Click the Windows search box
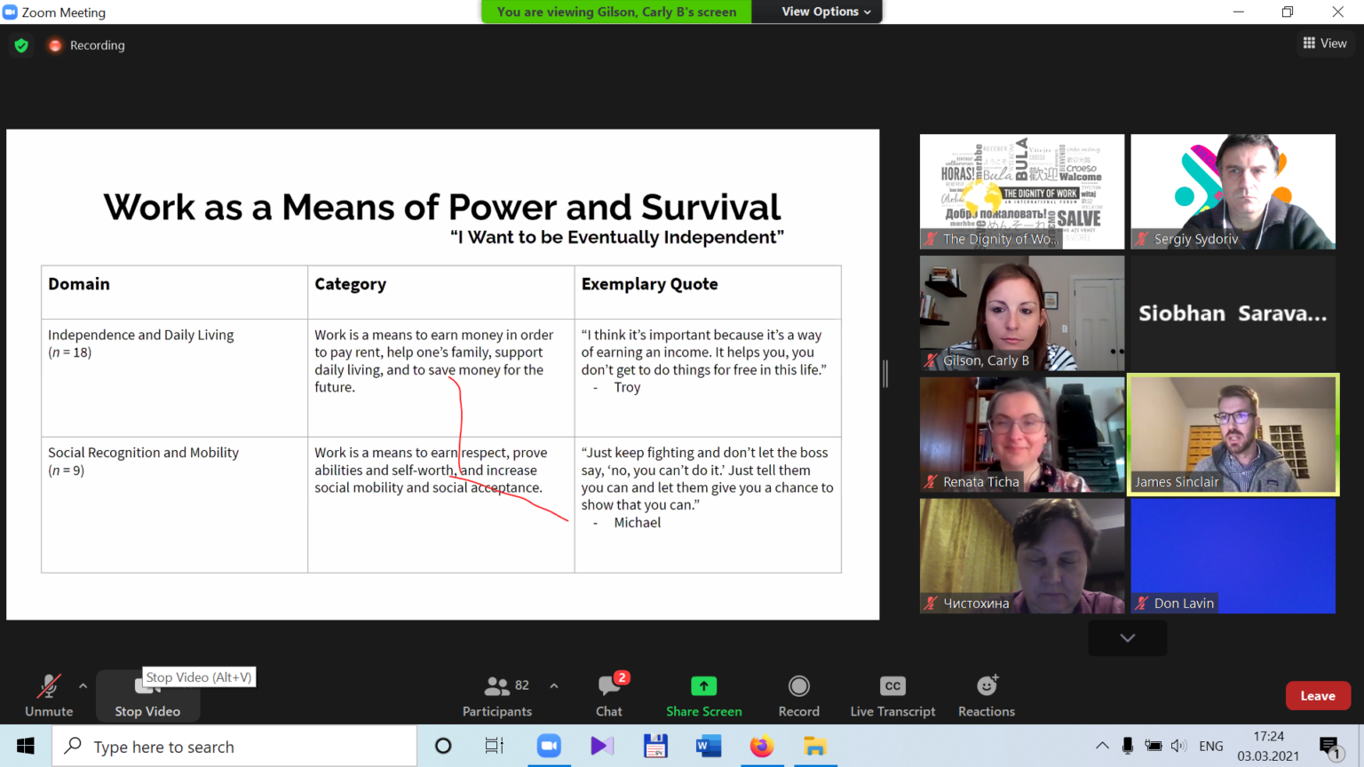Viewport: 1364px width, 767px height. [234, 747]
